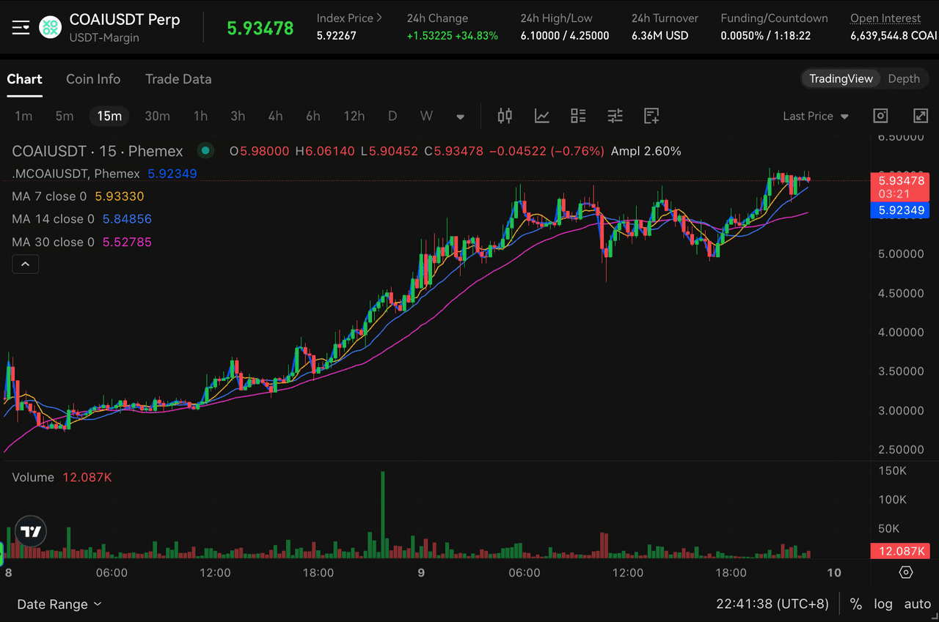
Task: Click the create order template icon
Action: 651,116
